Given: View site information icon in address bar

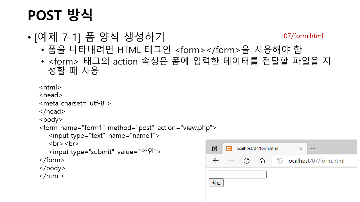Looking at the screenshot, I should click(280, 161).
